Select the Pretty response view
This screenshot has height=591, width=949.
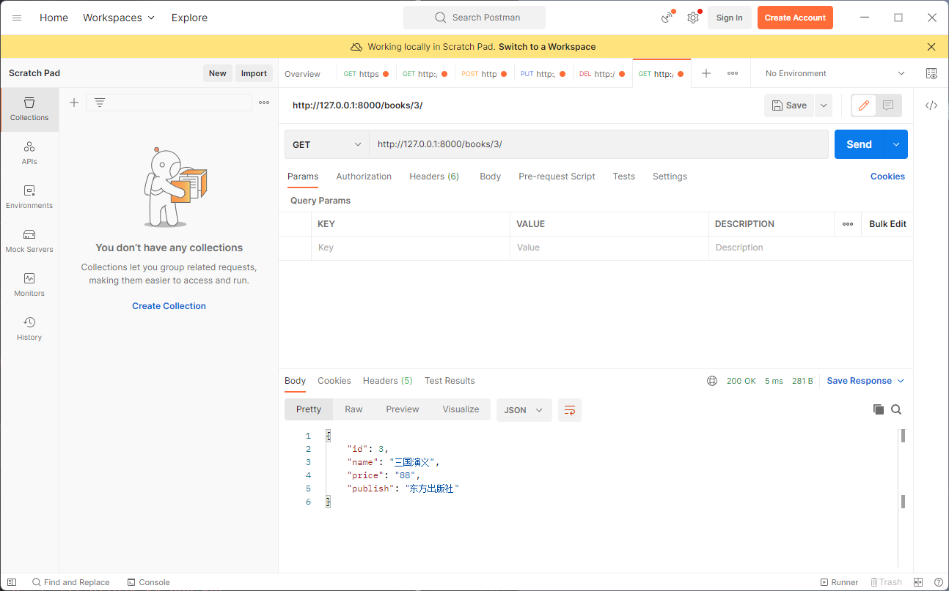(309, 409)
